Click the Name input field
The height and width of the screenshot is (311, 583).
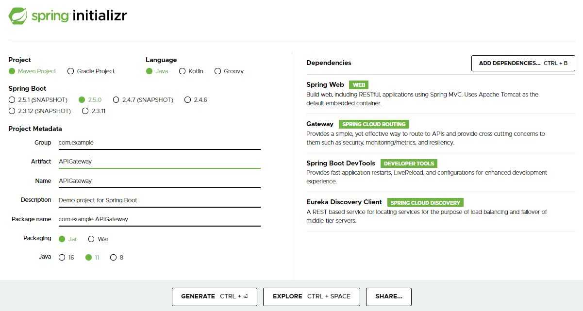(159, 181)
